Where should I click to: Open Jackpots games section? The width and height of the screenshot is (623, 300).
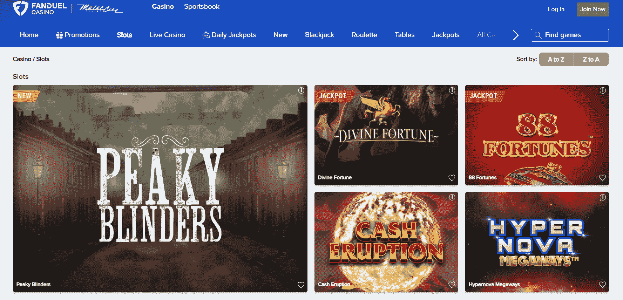click(x=446, y=35)
